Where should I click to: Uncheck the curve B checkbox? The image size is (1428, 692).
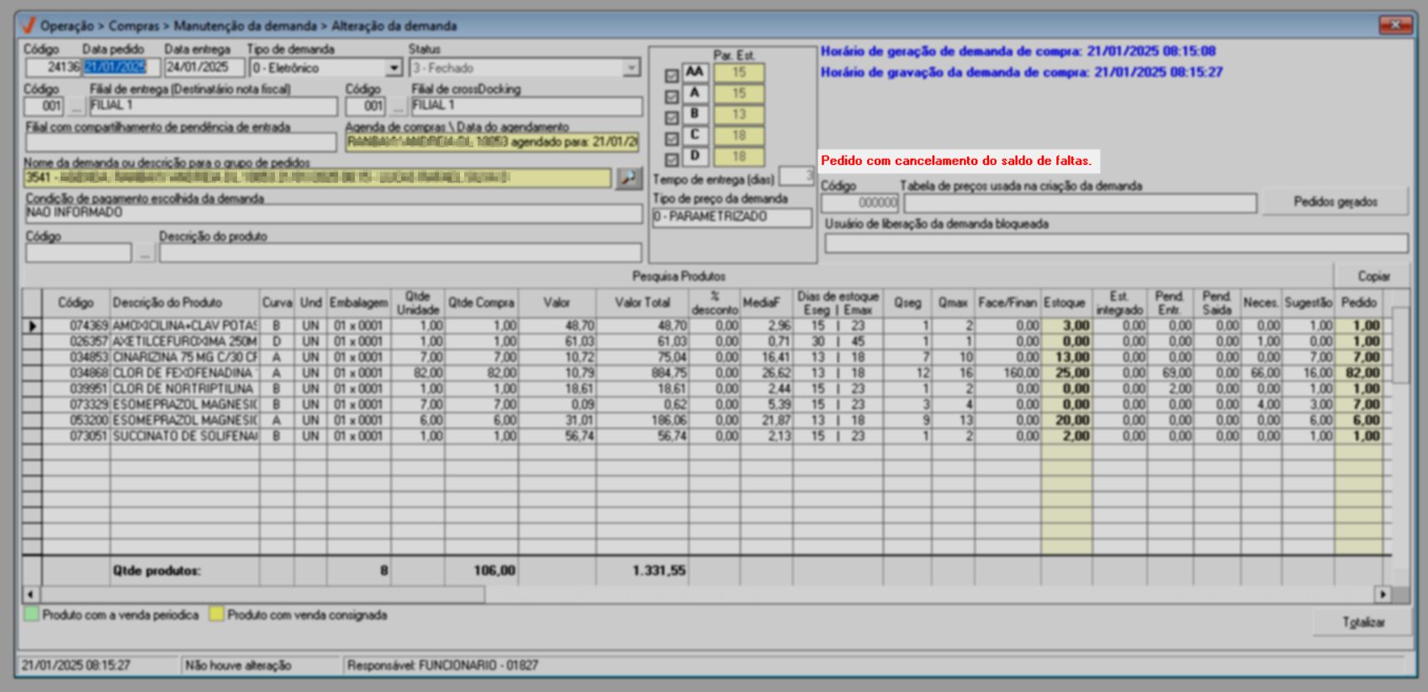tap(671, 118)
